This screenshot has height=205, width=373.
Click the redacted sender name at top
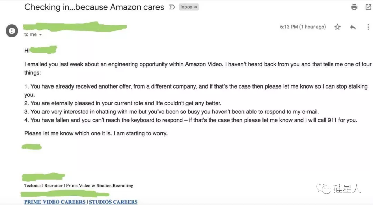tap(75, 27)
